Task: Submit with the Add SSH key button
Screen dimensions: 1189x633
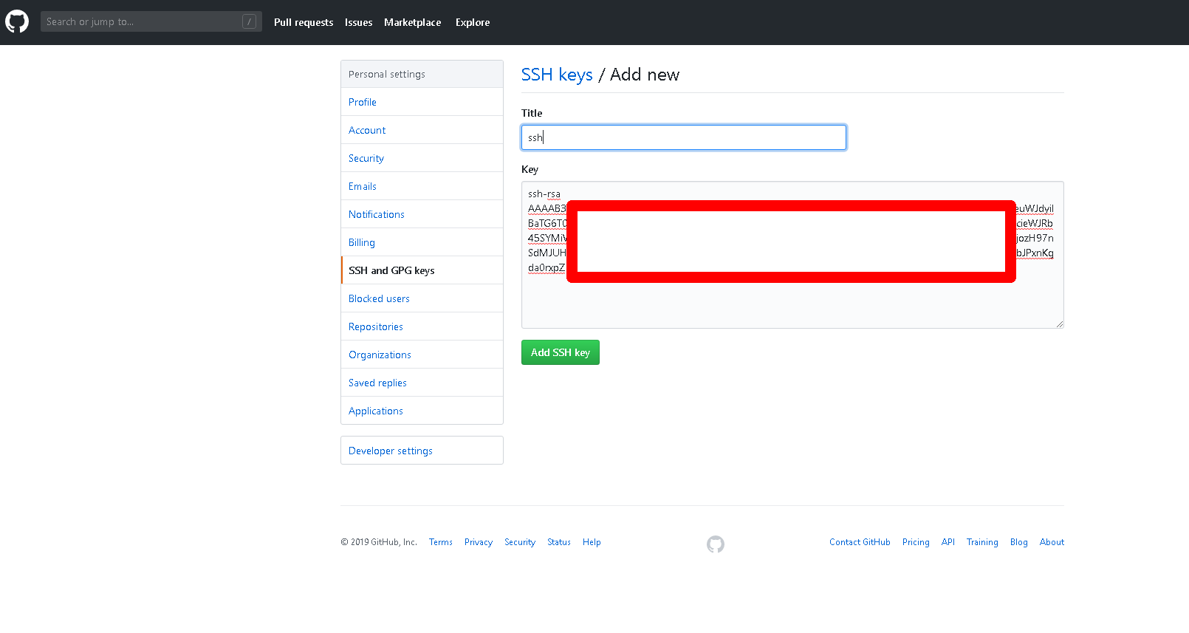Action: 561,352
